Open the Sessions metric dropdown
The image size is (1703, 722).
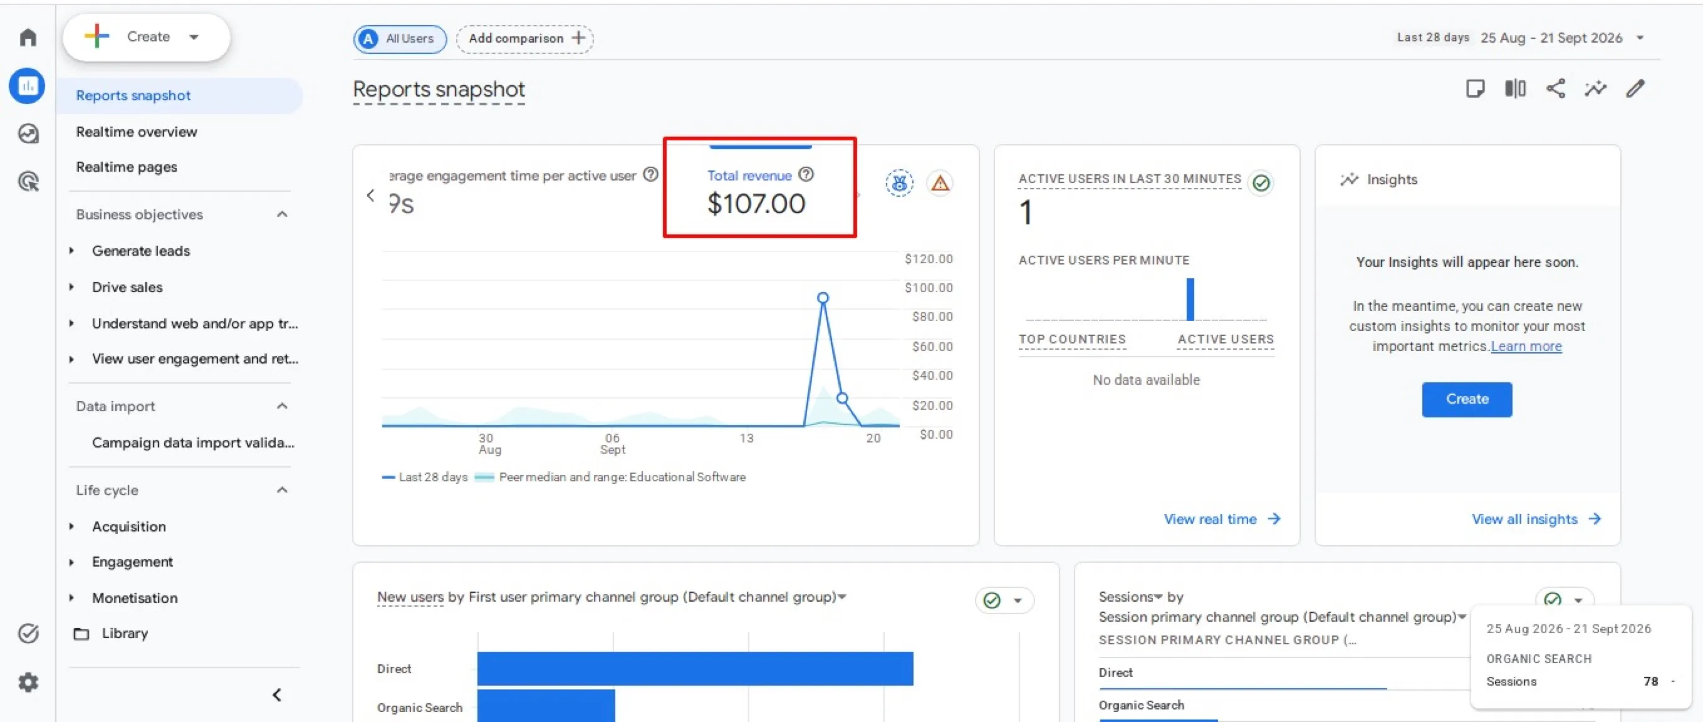[x=1130, y=597]
